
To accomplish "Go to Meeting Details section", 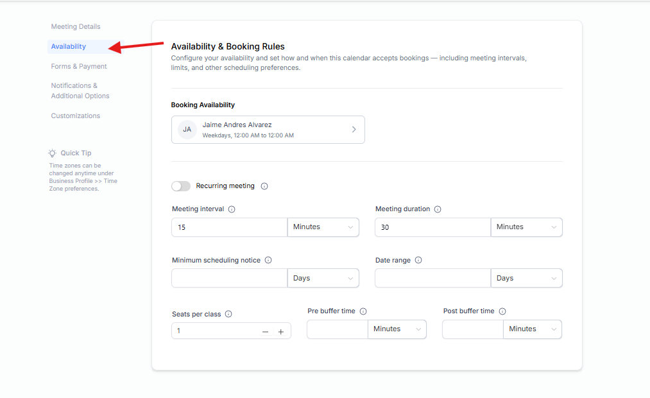I will [x=76, y=27].
